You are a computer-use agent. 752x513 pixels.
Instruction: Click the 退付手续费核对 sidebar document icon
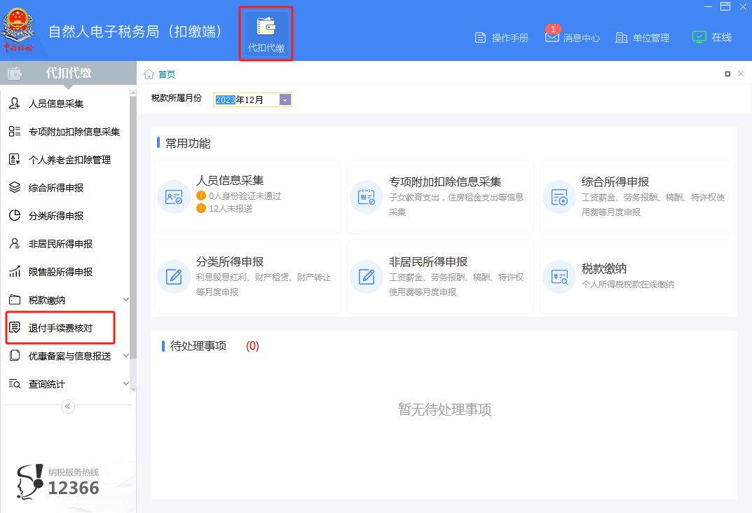tap(15, 327)
